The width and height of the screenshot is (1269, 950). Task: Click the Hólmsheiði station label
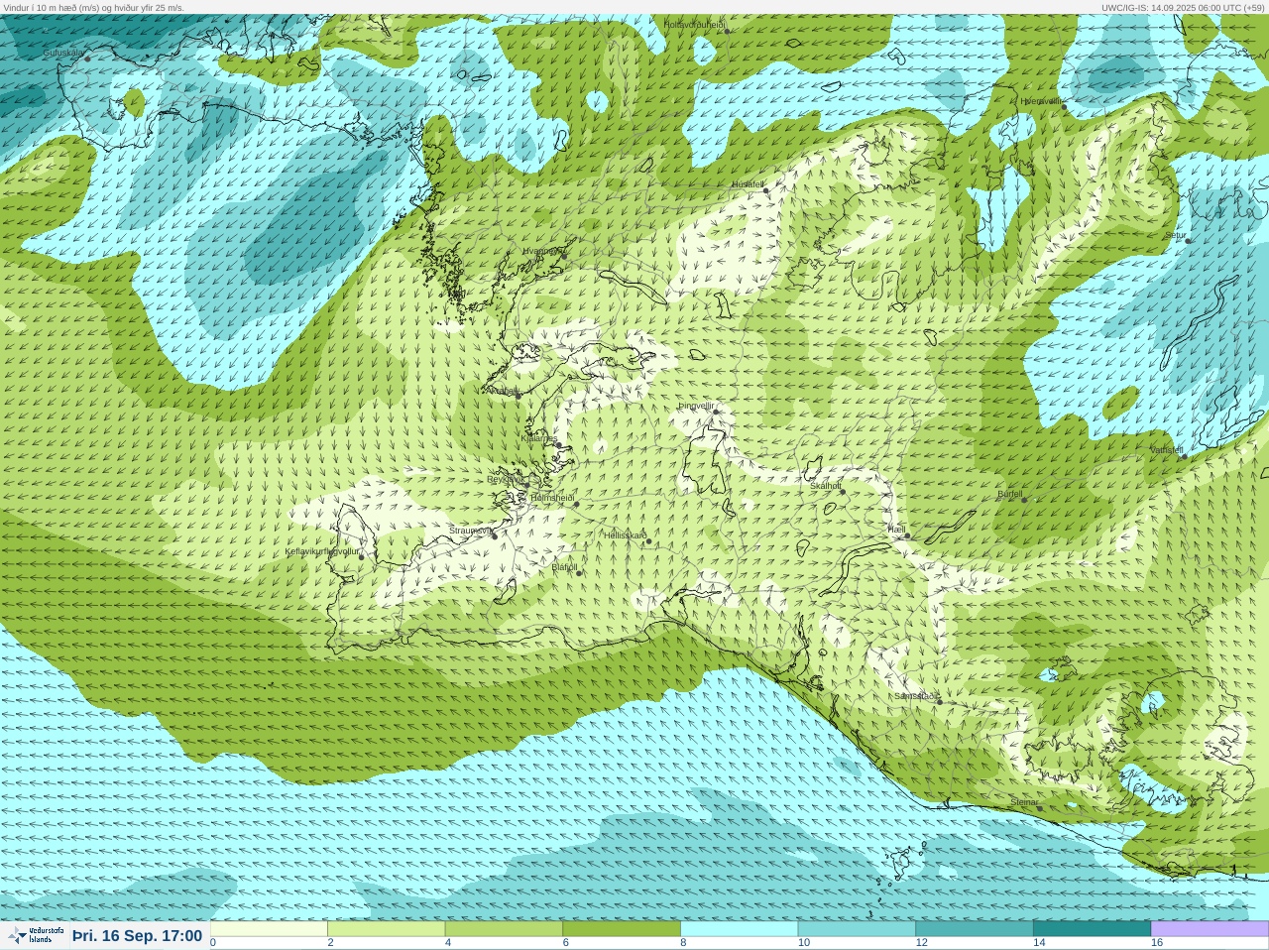point(552,498)
